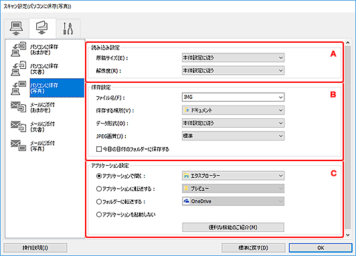
Task: Select アプリケーションに転送する radio button
Action: point(99,188)
